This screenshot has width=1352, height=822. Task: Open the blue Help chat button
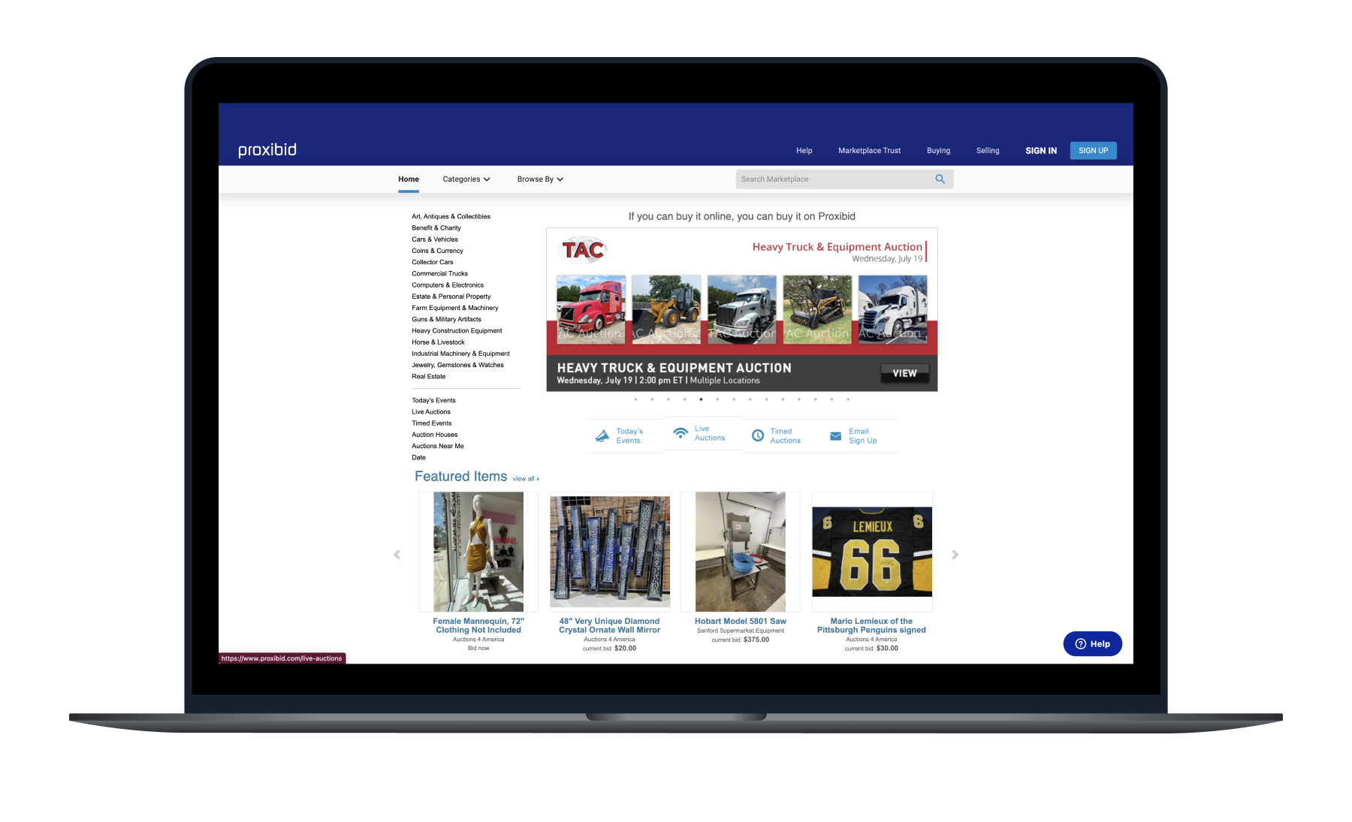1092,643
